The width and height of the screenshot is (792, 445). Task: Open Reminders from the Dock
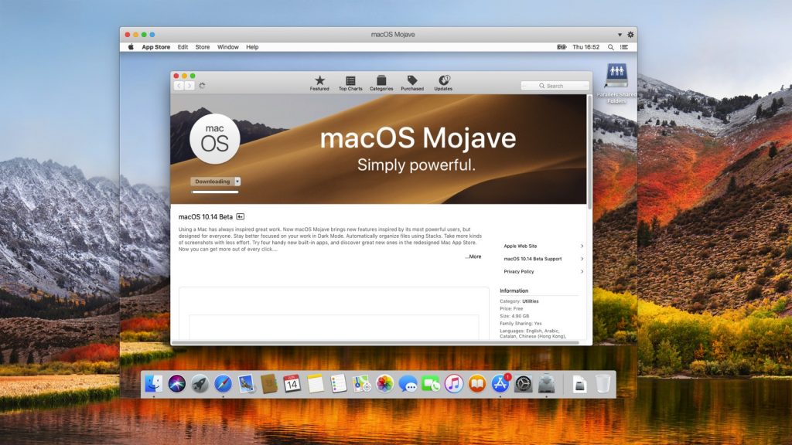pos(339,384)
